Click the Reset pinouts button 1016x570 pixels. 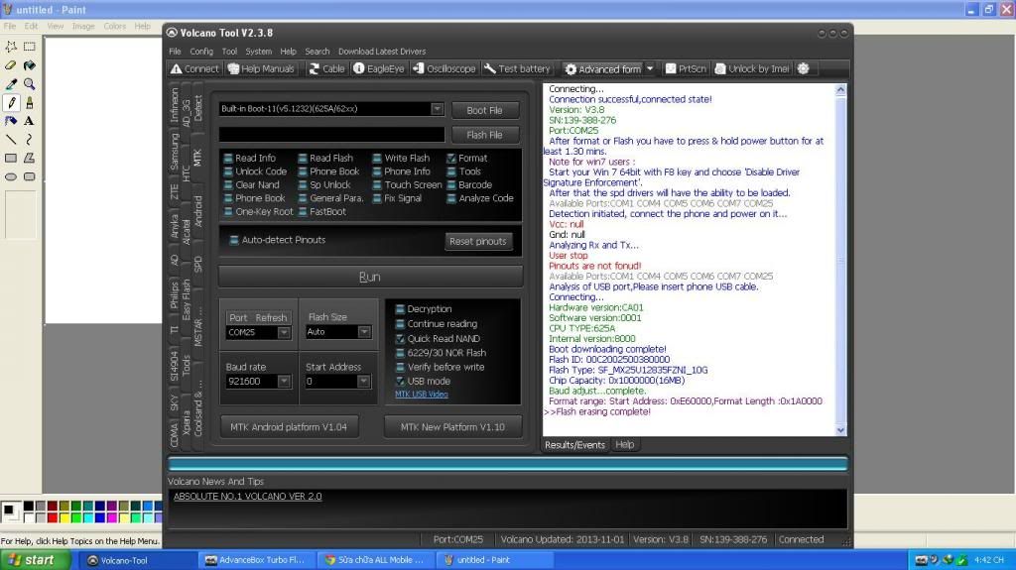[477, 241]
